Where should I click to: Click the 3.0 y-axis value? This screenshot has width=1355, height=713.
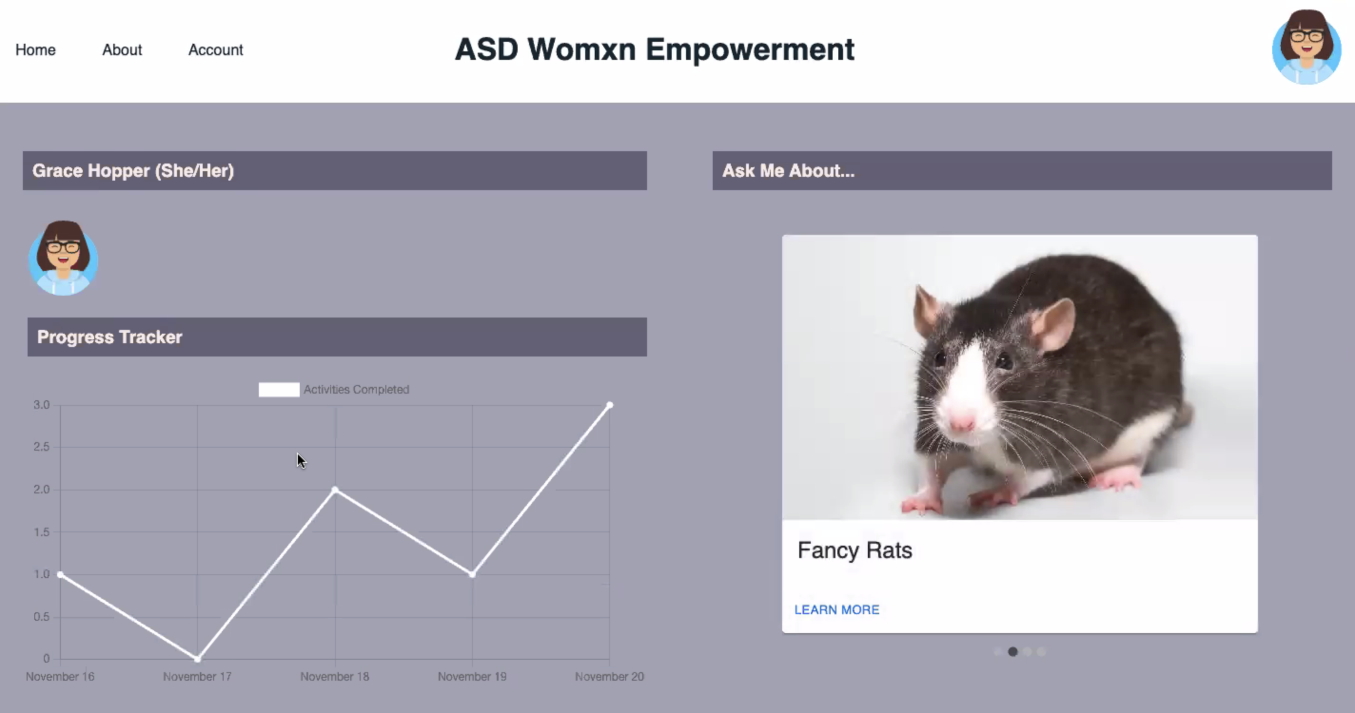click(41, 405)
